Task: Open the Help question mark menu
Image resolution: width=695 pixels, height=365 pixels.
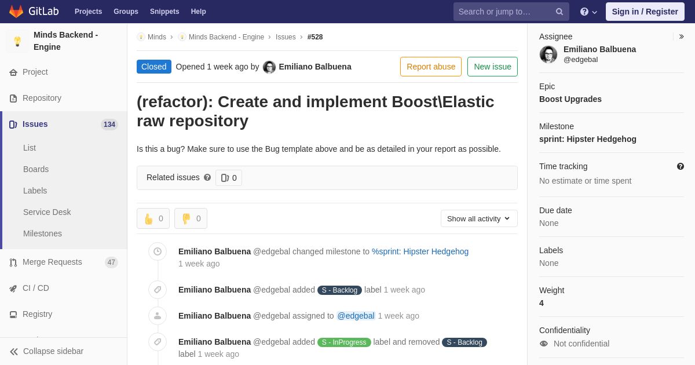Action: pos(588,12)
